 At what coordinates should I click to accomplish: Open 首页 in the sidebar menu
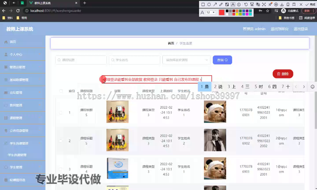click(23, 42)
